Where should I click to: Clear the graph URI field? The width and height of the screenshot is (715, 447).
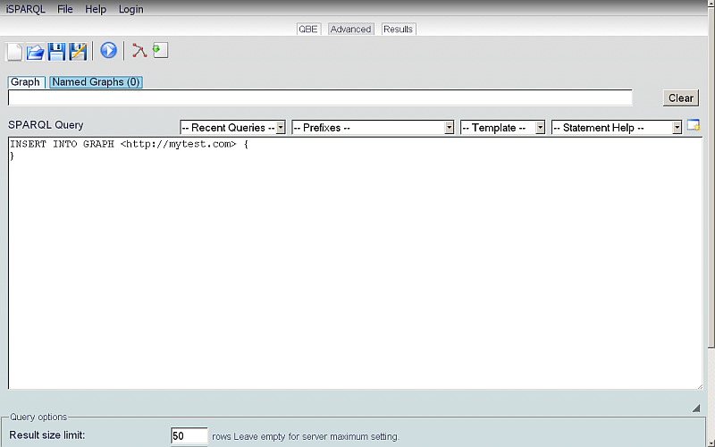[680, 98]
